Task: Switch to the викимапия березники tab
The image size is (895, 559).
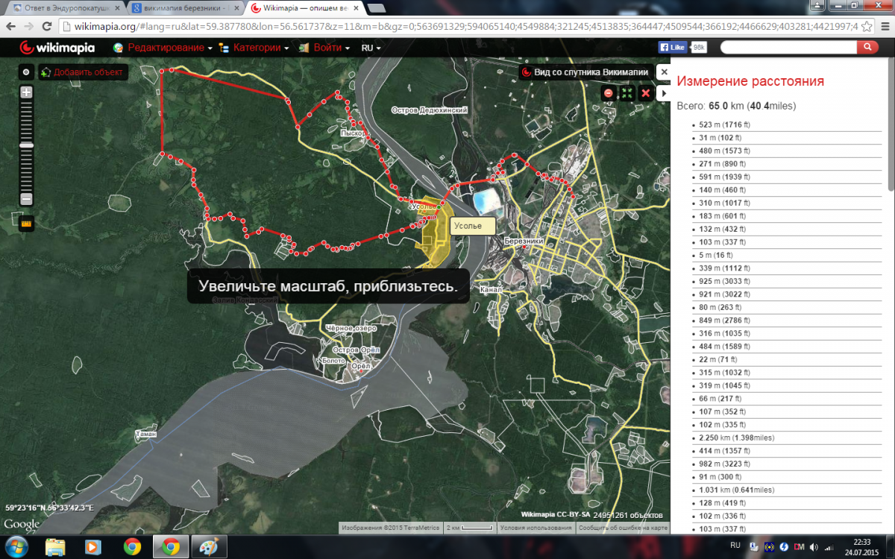Action: pyautogui.click(x=184, y=8)
